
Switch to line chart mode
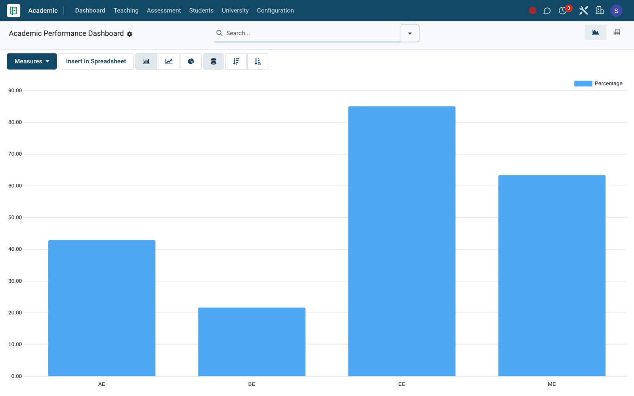169,61
